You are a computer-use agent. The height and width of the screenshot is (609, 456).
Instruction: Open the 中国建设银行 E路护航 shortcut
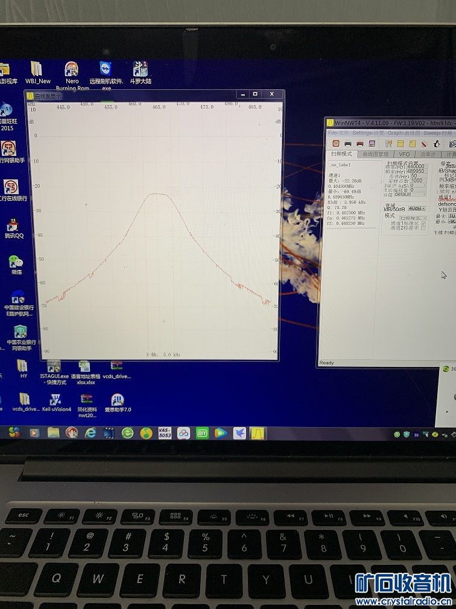[x=18, y=304]
